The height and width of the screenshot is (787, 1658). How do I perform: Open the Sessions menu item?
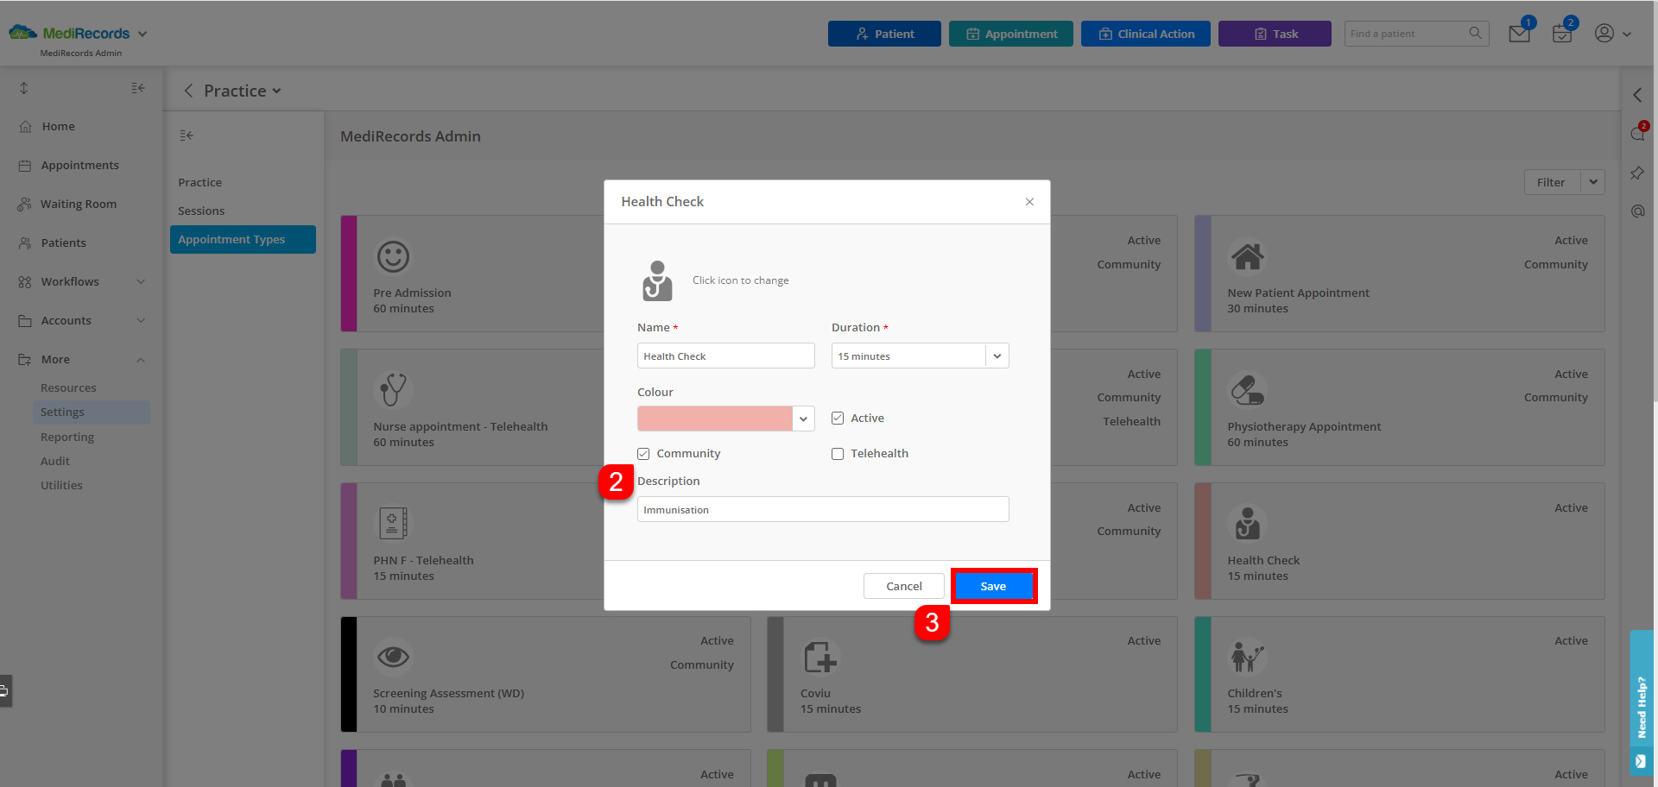(x=200, y=211)
